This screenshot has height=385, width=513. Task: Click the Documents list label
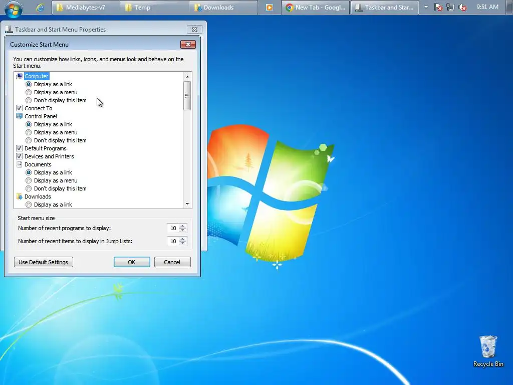tap(38, 164)
